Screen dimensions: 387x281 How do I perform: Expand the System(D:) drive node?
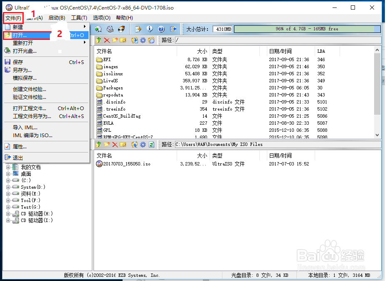[x=8, y=187]
